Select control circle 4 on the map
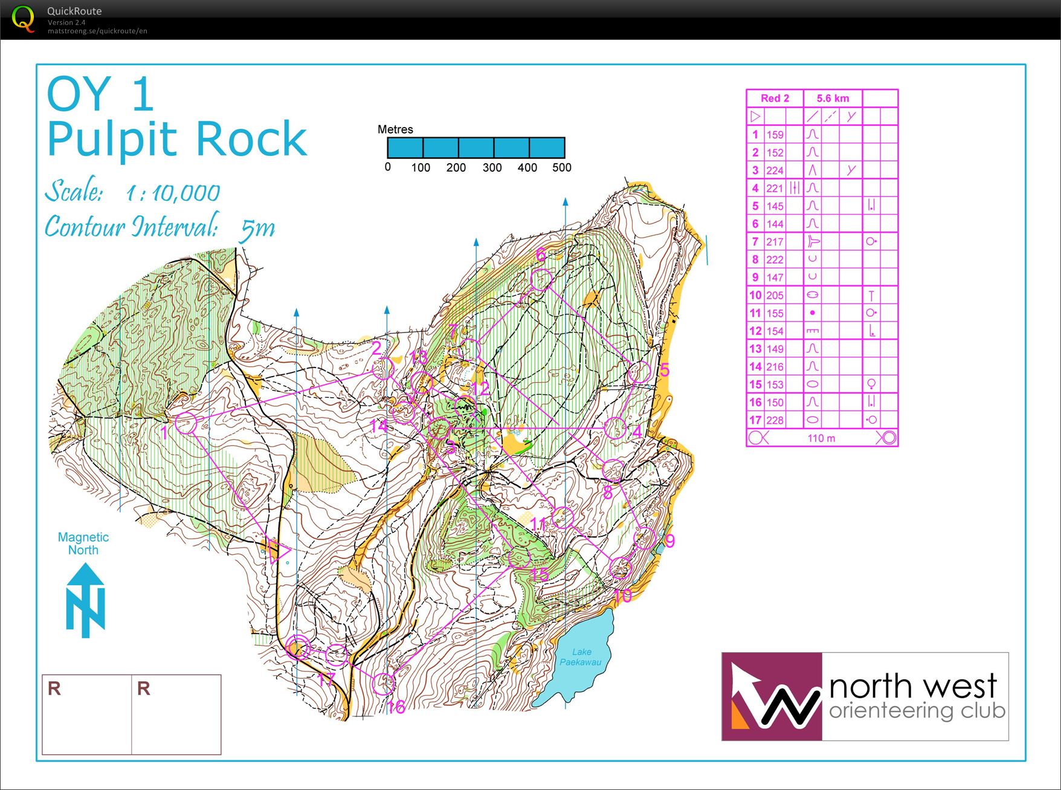The width and height of the screenshot is (1061, 790). coord(615,428)
